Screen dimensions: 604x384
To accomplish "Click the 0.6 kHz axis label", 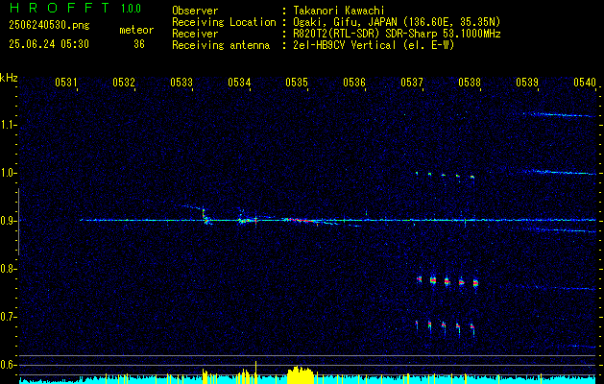I will [6, 365].
